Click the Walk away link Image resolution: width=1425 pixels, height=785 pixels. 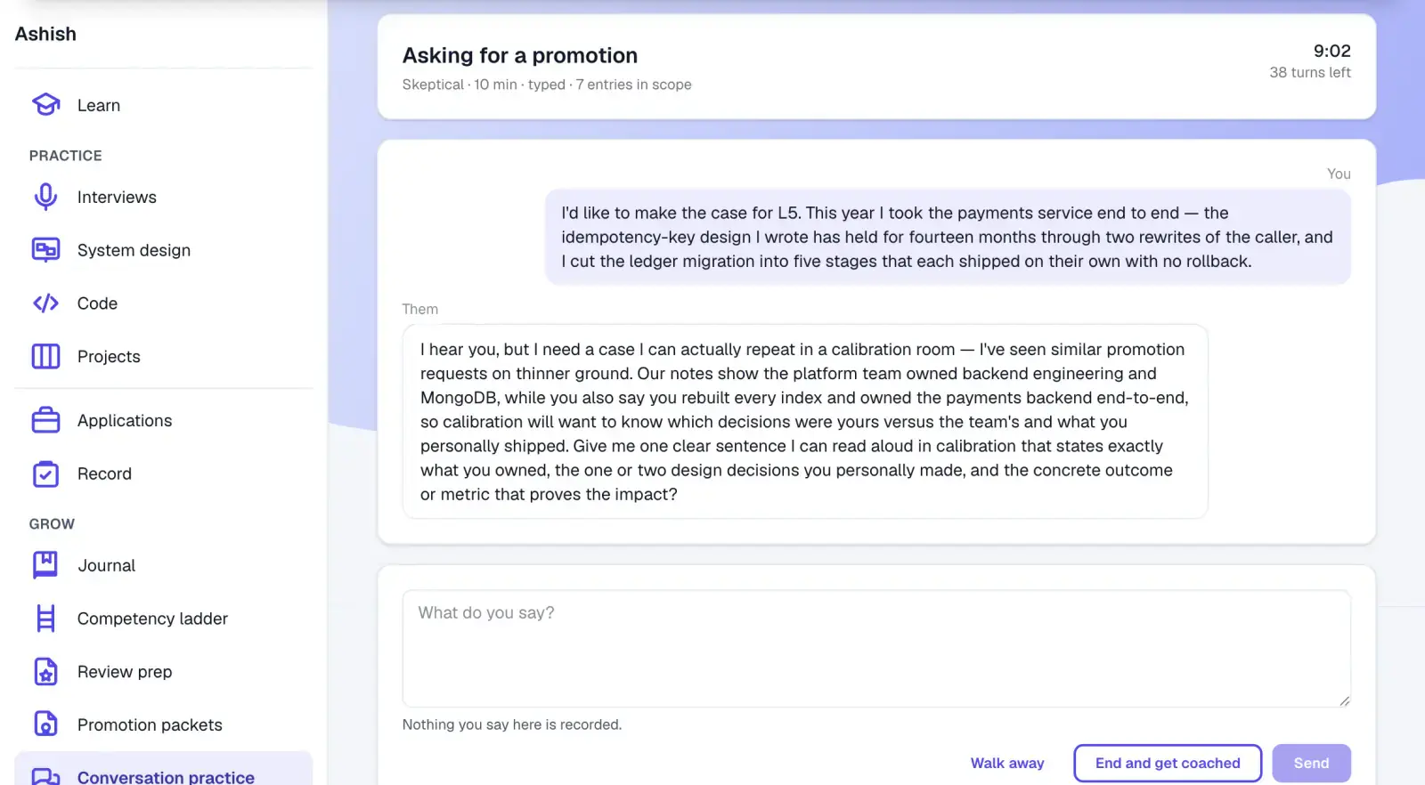1007,763
